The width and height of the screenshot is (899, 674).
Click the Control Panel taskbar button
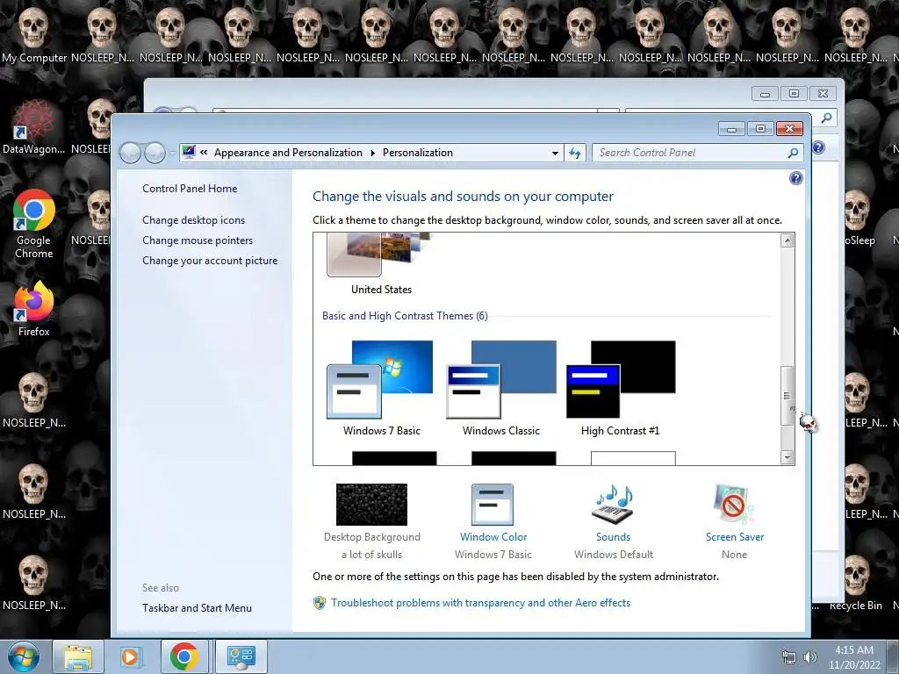[241, 656]
